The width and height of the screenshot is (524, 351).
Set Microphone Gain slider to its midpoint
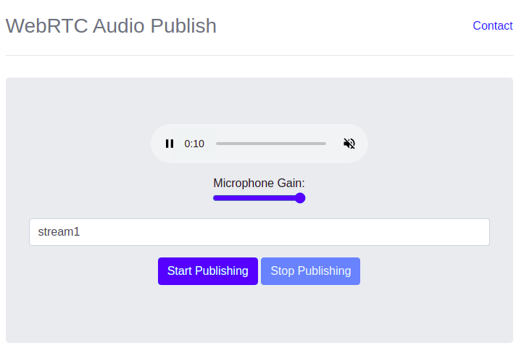(259, 198)
